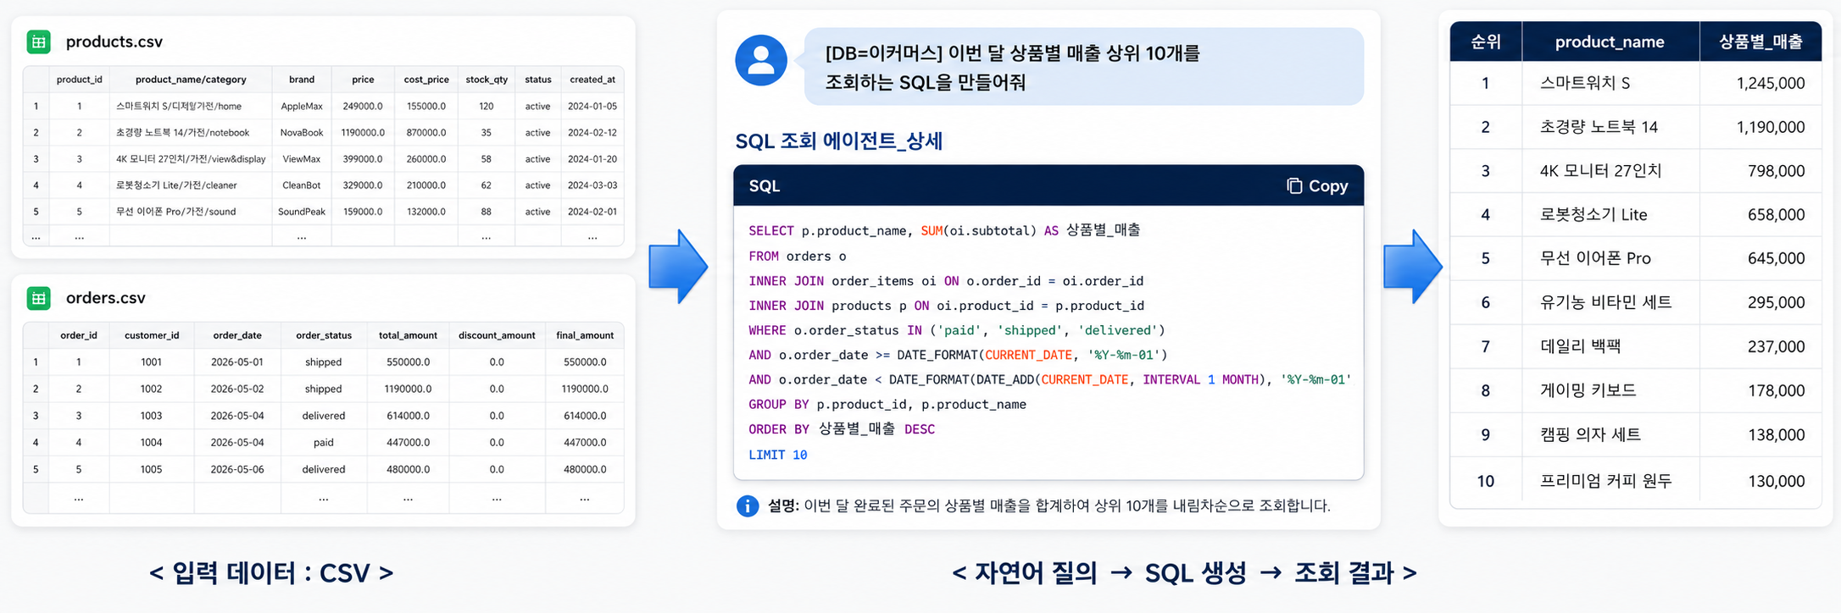Select order_date cell 2026-05-01

click(x=237, y=362)
